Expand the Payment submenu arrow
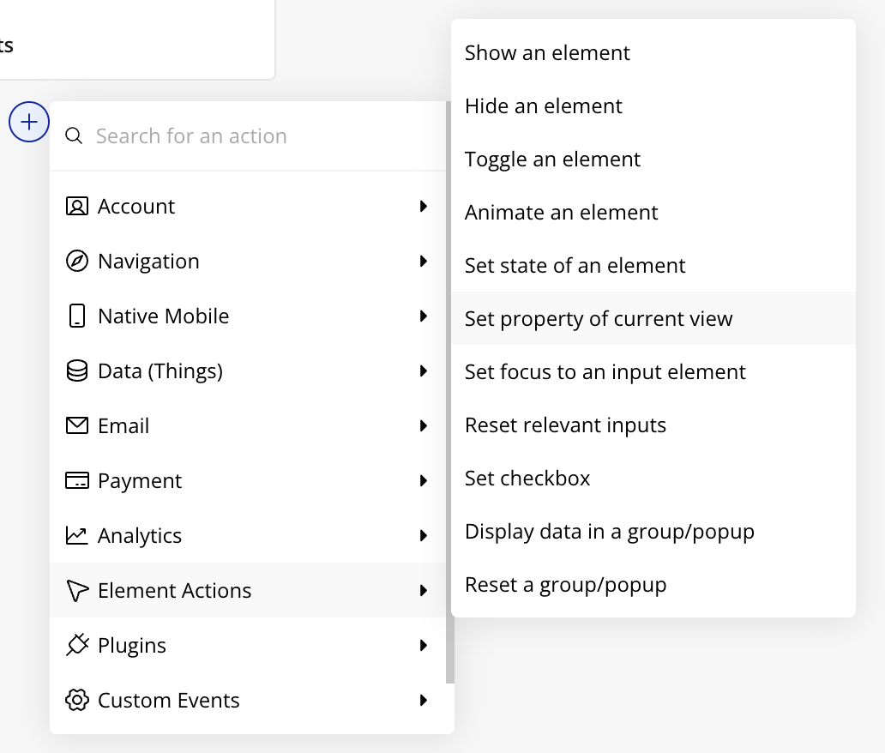Viewport: 885px width, 753px height. [424, 480]
